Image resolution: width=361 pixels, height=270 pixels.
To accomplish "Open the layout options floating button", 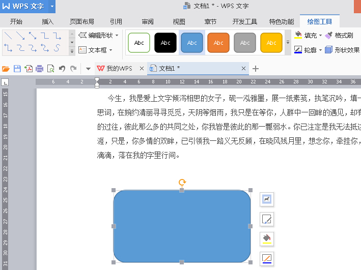I will click(x=267, y=199).
